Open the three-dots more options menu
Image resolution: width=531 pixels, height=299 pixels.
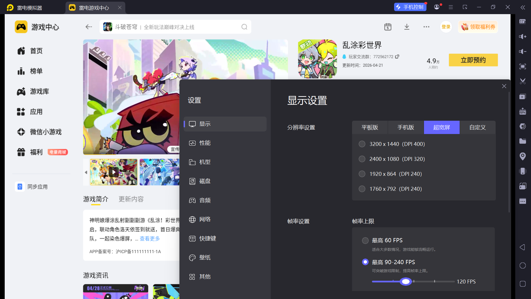tap(426, 27)
